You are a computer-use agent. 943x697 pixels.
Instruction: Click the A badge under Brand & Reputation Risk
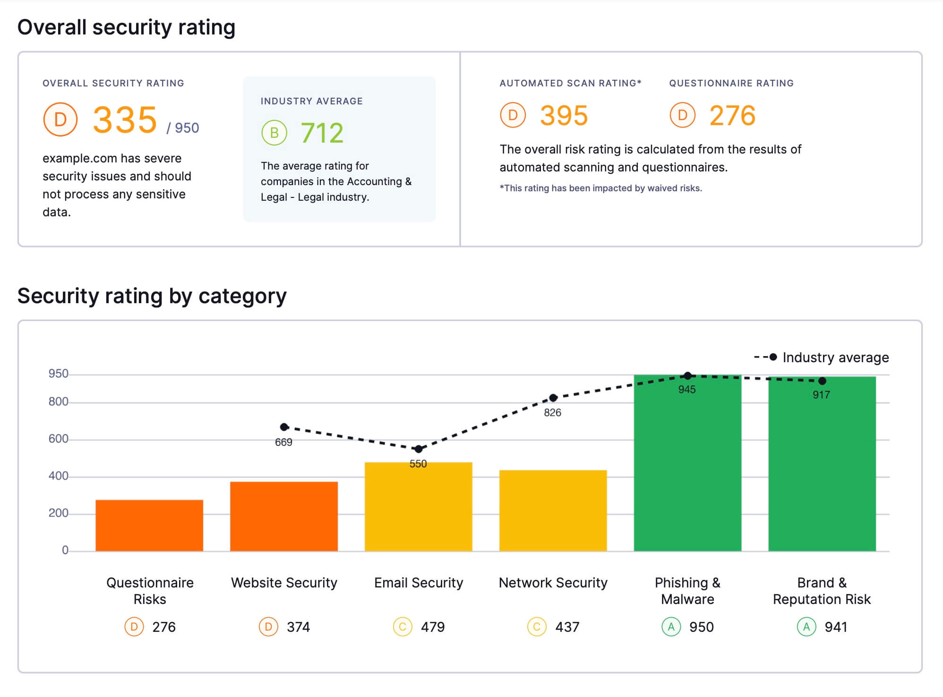coord(806,627)
